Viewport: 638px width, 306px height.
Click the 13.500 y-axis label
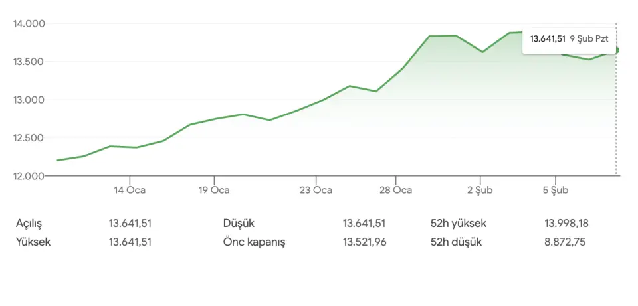29,62
